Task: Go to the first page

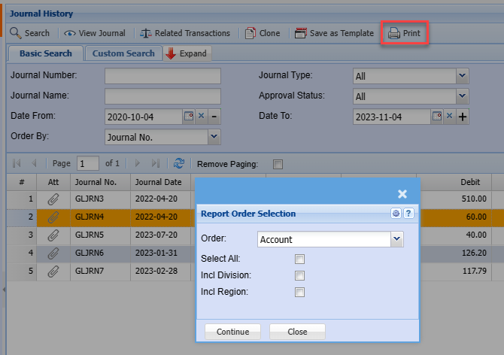Action: coord(17,163)
